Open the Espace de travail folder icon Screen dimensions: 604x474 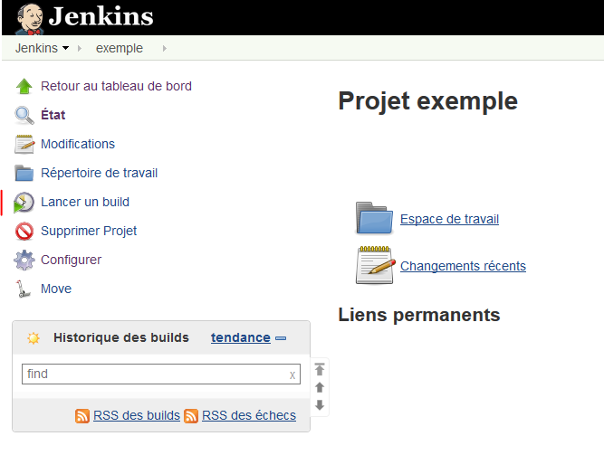pos(374,218)
